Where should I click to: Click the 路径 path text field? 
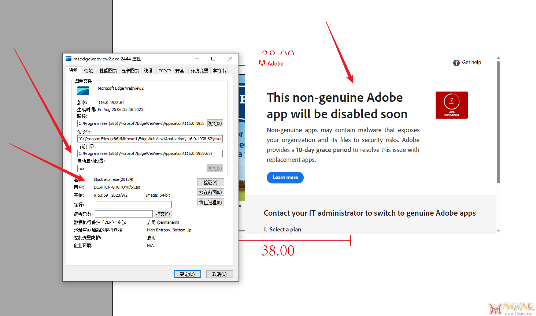point(141,123)
